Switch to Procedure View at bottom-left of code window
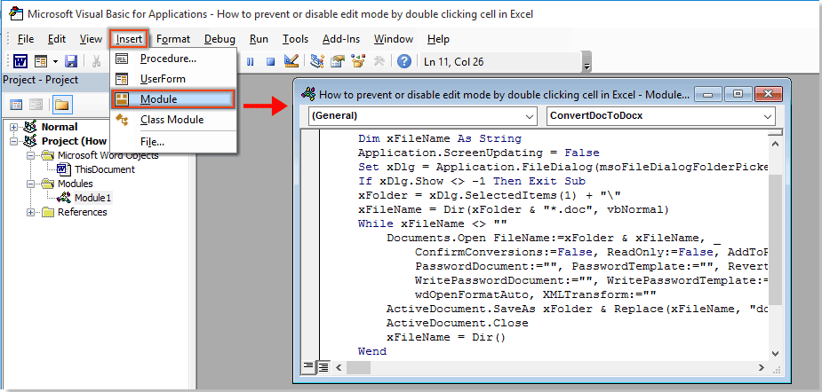The image size is (822, 392). tap(310, 365)
